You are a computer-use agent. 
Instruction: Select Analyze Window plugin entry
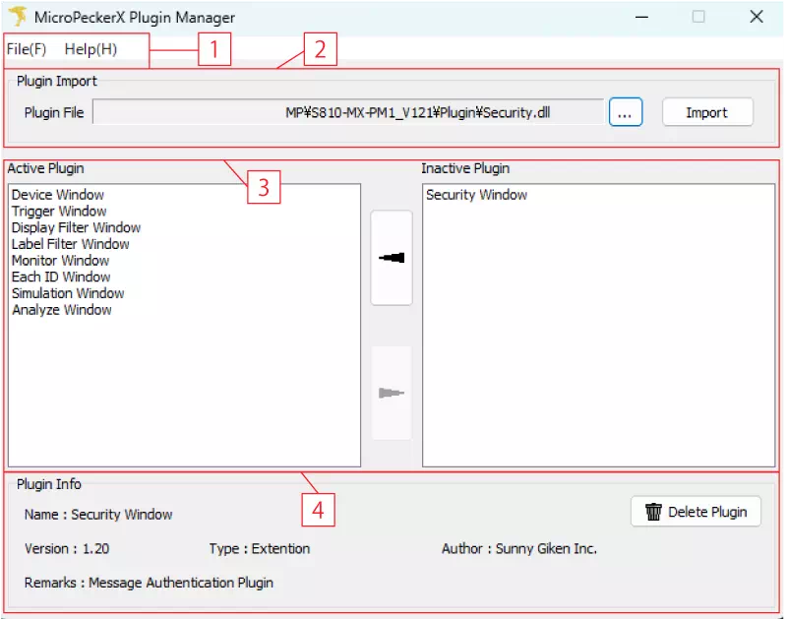click(62, 310)
